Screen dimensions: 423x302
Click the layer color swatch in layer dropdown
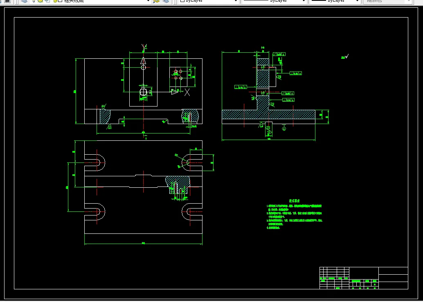click(x=60, y=1)
